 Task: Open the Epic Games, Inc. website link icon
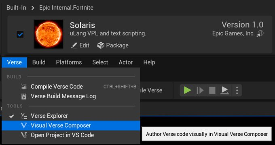260,34
